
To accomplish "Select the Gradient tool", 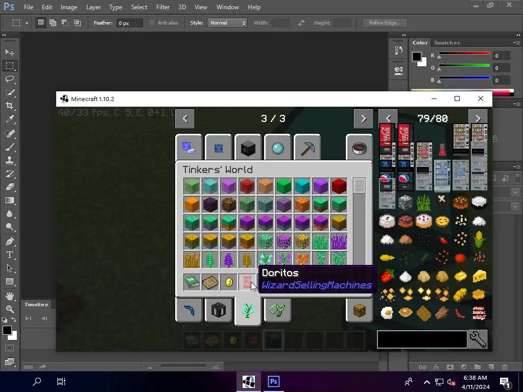I will (x=10, y=200).
